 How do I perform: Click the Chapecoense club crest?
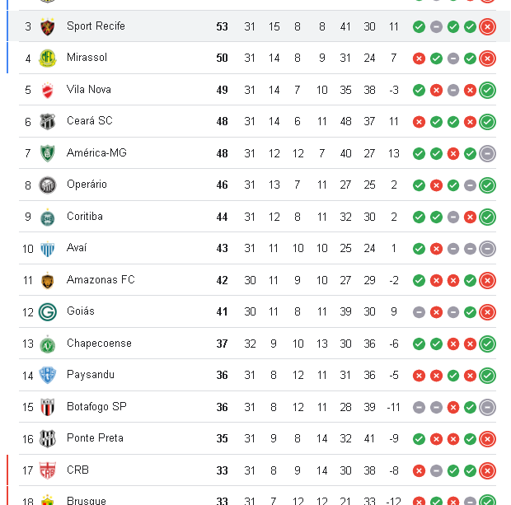click(47, 344)
